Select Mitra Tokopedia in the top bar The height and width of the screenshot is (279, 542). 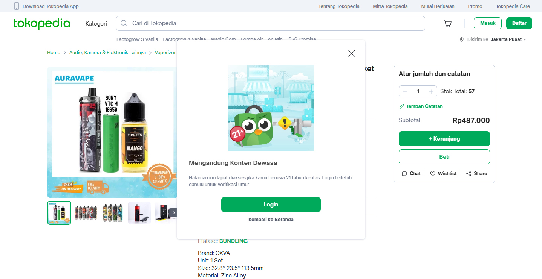(390, 6)
